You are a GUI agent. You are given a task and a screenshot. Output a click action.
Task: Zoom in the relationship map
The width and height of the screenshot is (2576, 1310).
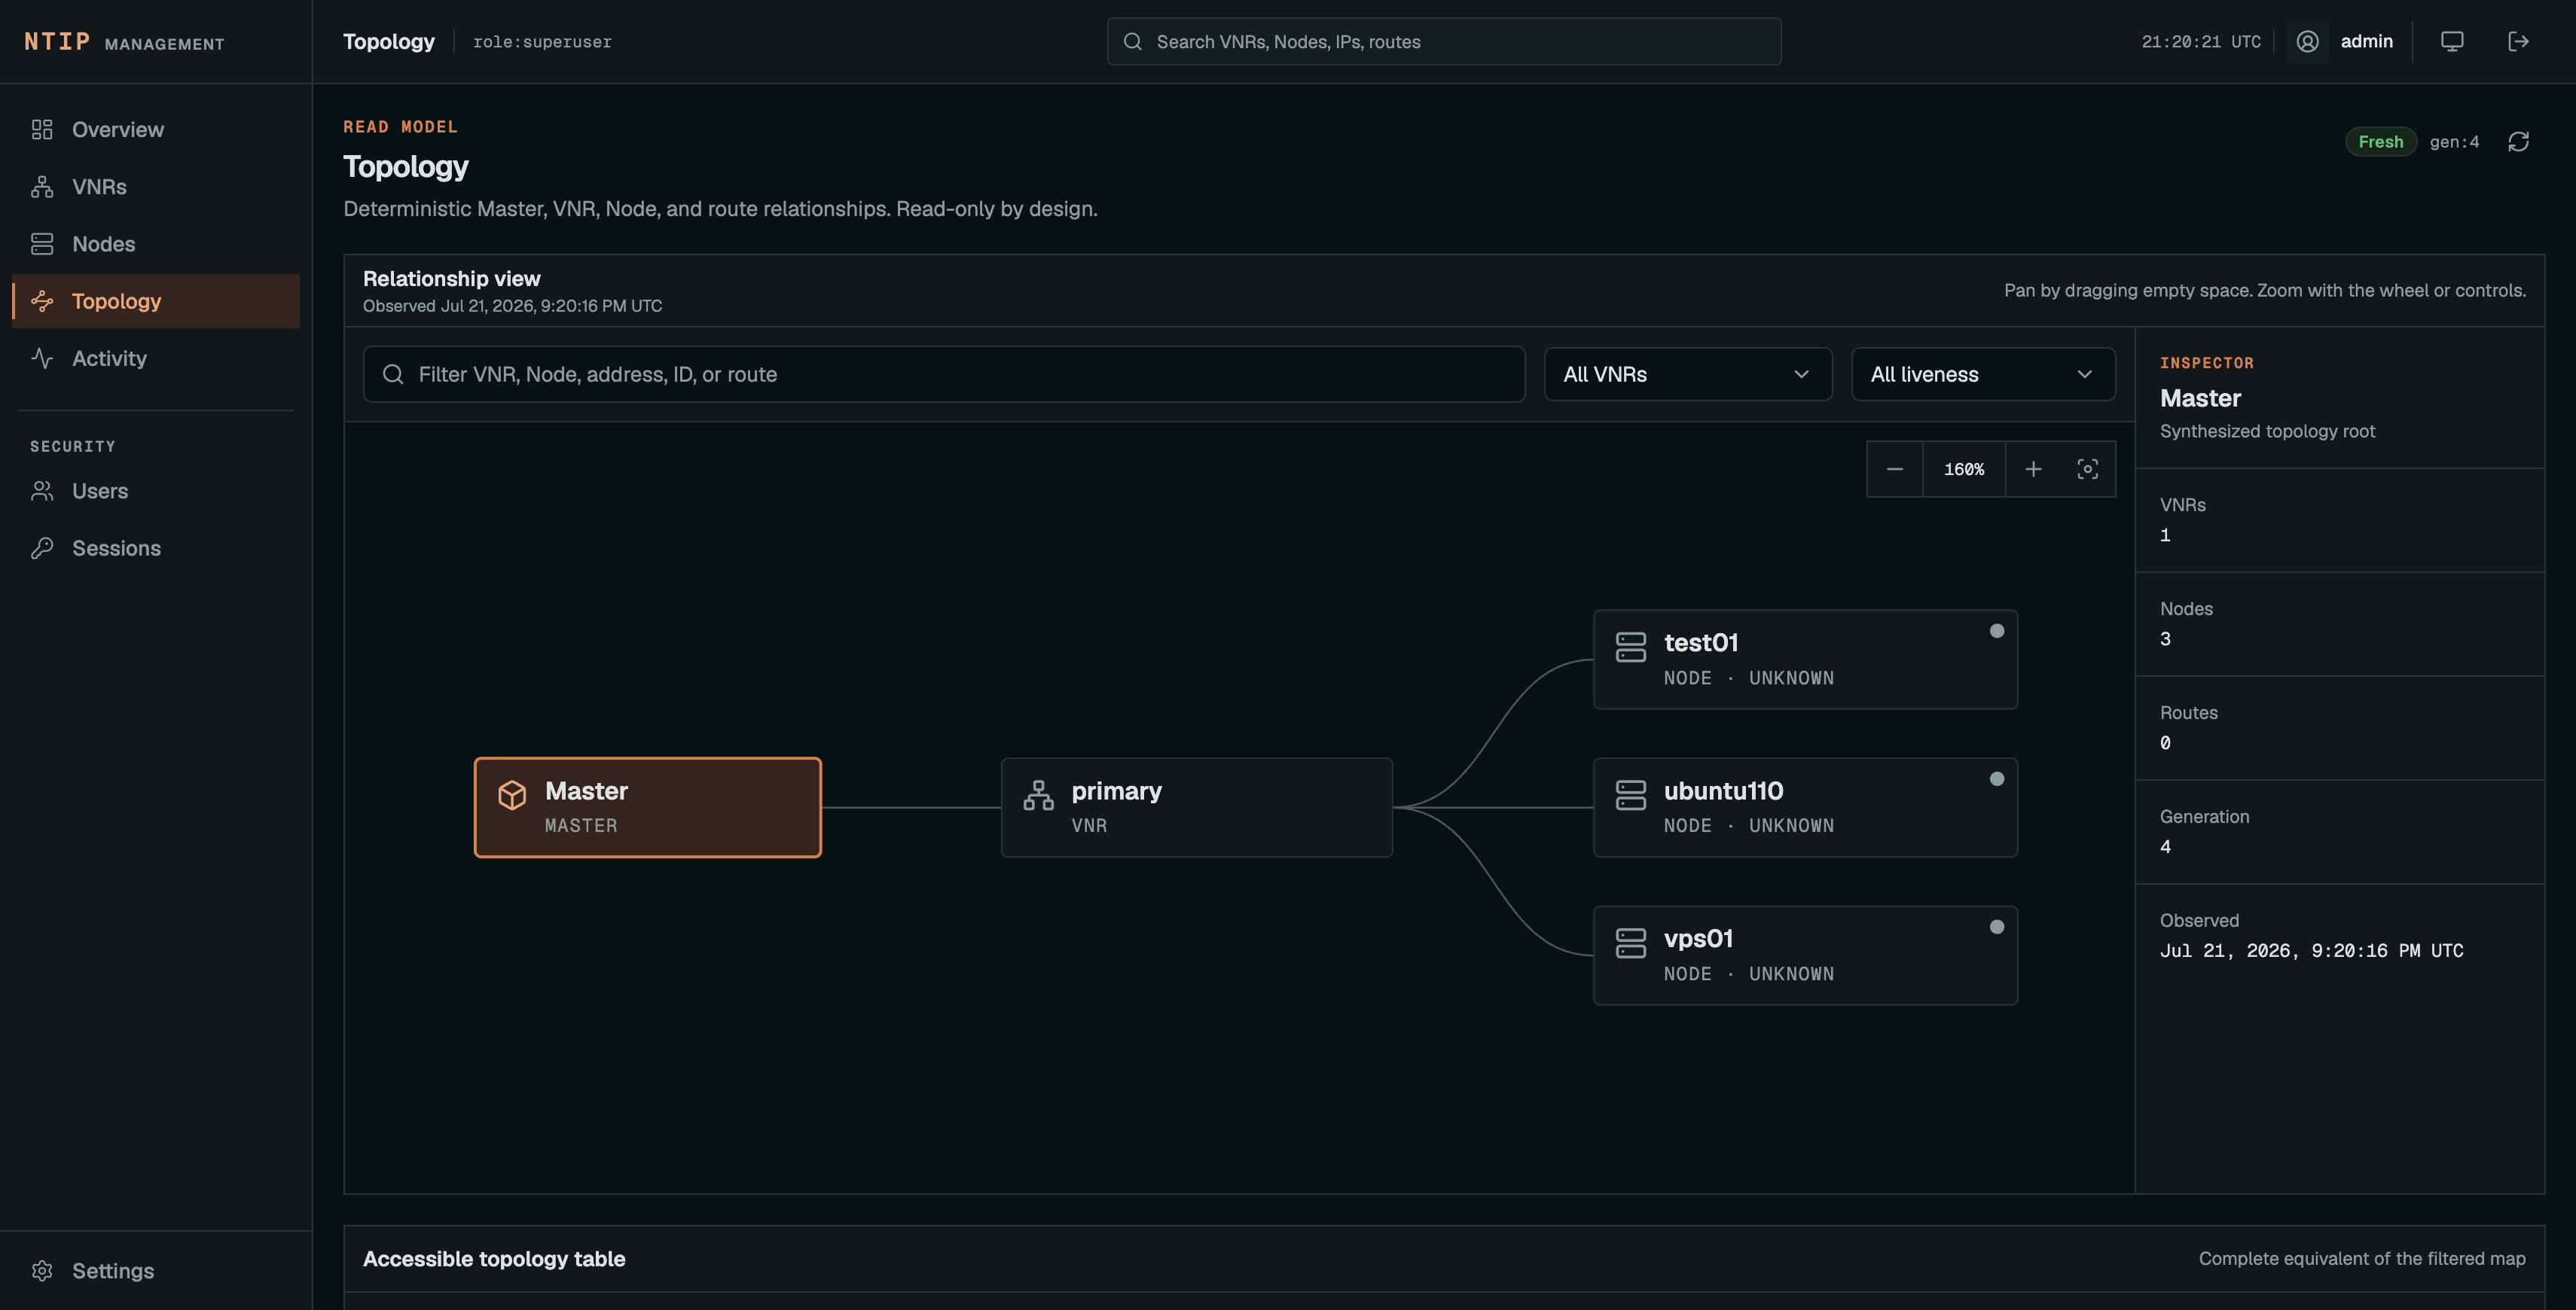click(2033, 470)
